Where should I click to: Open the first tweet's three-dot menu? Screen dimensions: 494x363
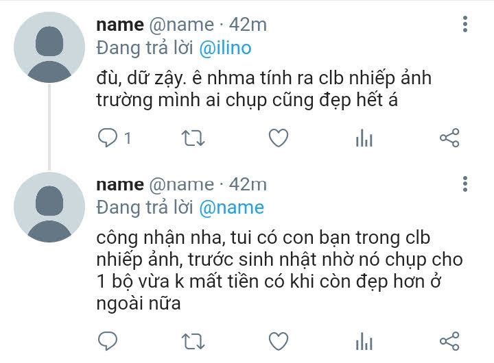pyautogui.click(x=465, y=24)
